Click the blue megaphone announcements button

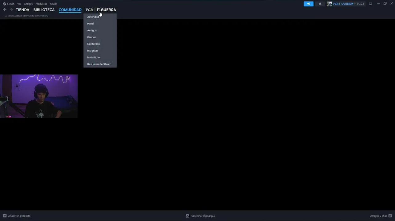pyautogui.click(x=308, y=4)
